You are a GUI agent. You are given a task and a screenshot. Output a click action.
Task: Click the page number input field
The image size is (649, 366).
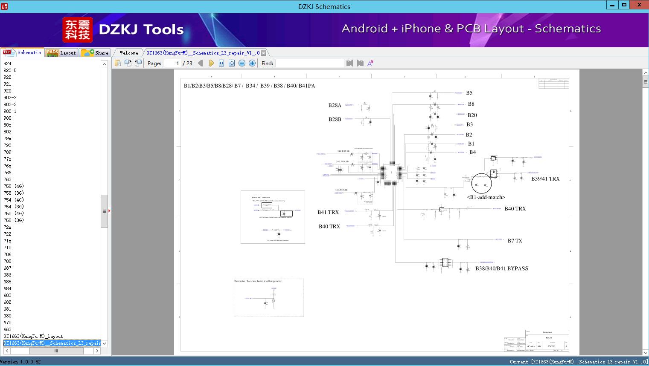172,63
